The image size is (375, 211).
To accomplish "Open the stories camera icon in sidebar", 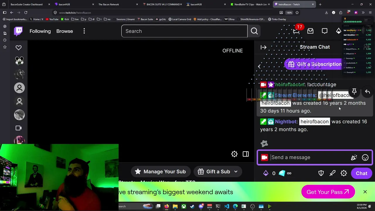I will tap(18, 128).
